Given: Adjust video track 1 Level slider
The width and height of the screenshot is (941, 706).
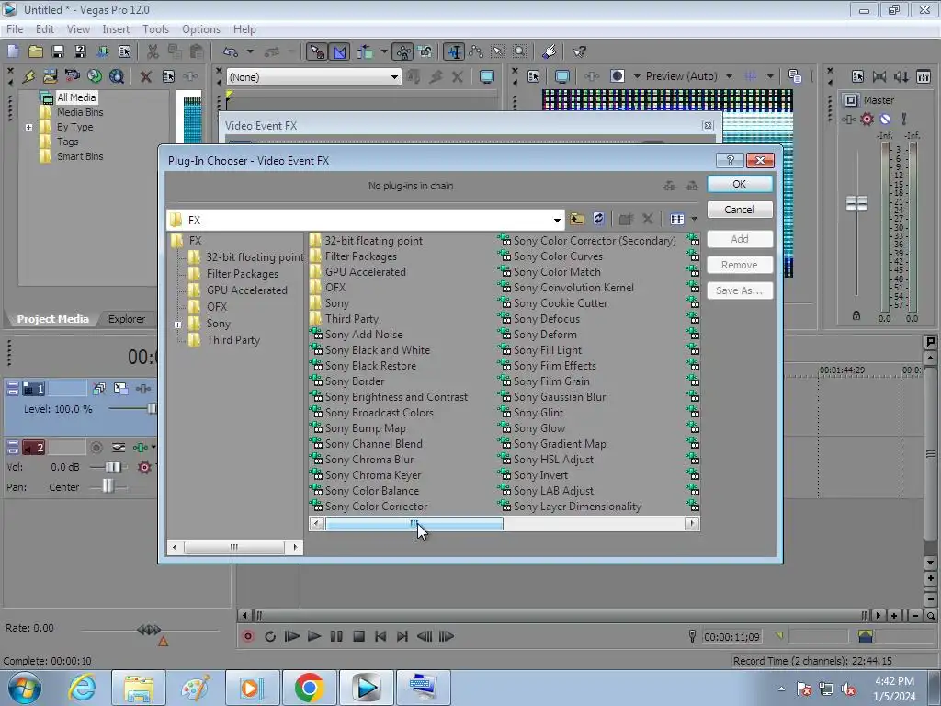Looking at the screenshot, I should pos(152,409).
